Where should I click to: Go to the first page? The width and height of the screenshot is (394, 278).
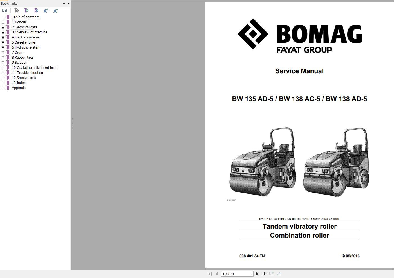210,274
